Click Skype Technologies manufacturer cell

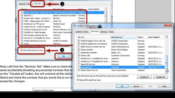click(x=119, y=50)
